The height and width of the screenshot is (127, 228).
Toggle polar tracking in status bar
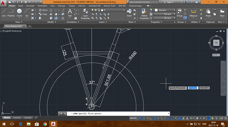point(155,118)
